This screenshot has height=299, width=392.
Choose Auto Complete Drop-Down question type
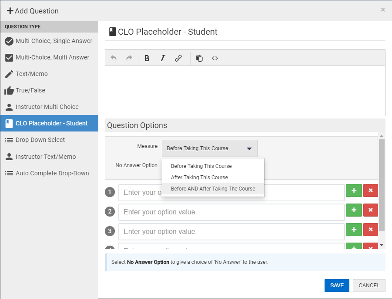click(49, 173)
